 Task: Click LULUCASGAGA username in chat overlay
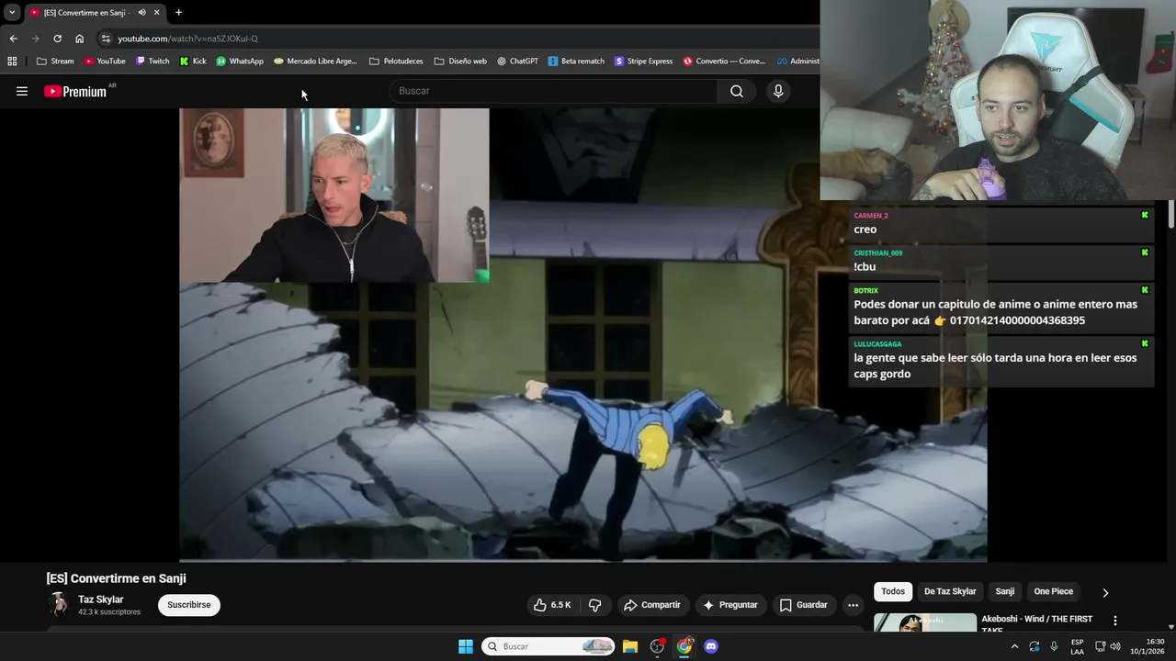(x=877, y=344)
